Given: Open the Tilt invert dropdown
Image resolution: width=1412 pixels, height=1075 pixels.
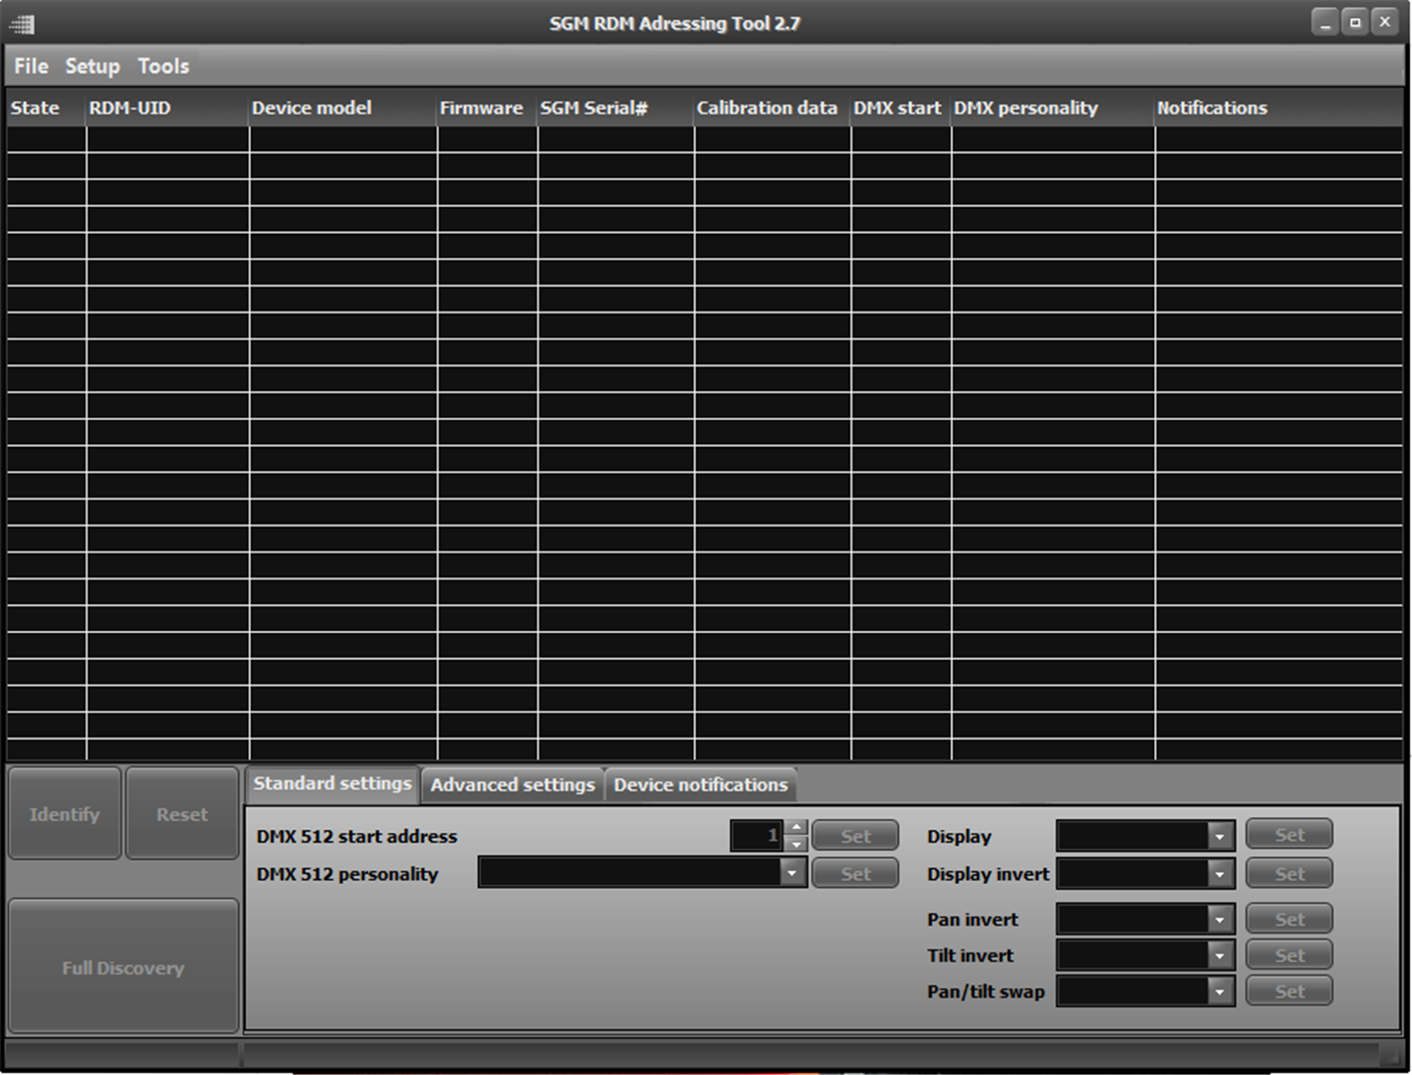Looking at the screenshot, I should pos(1220,955).
